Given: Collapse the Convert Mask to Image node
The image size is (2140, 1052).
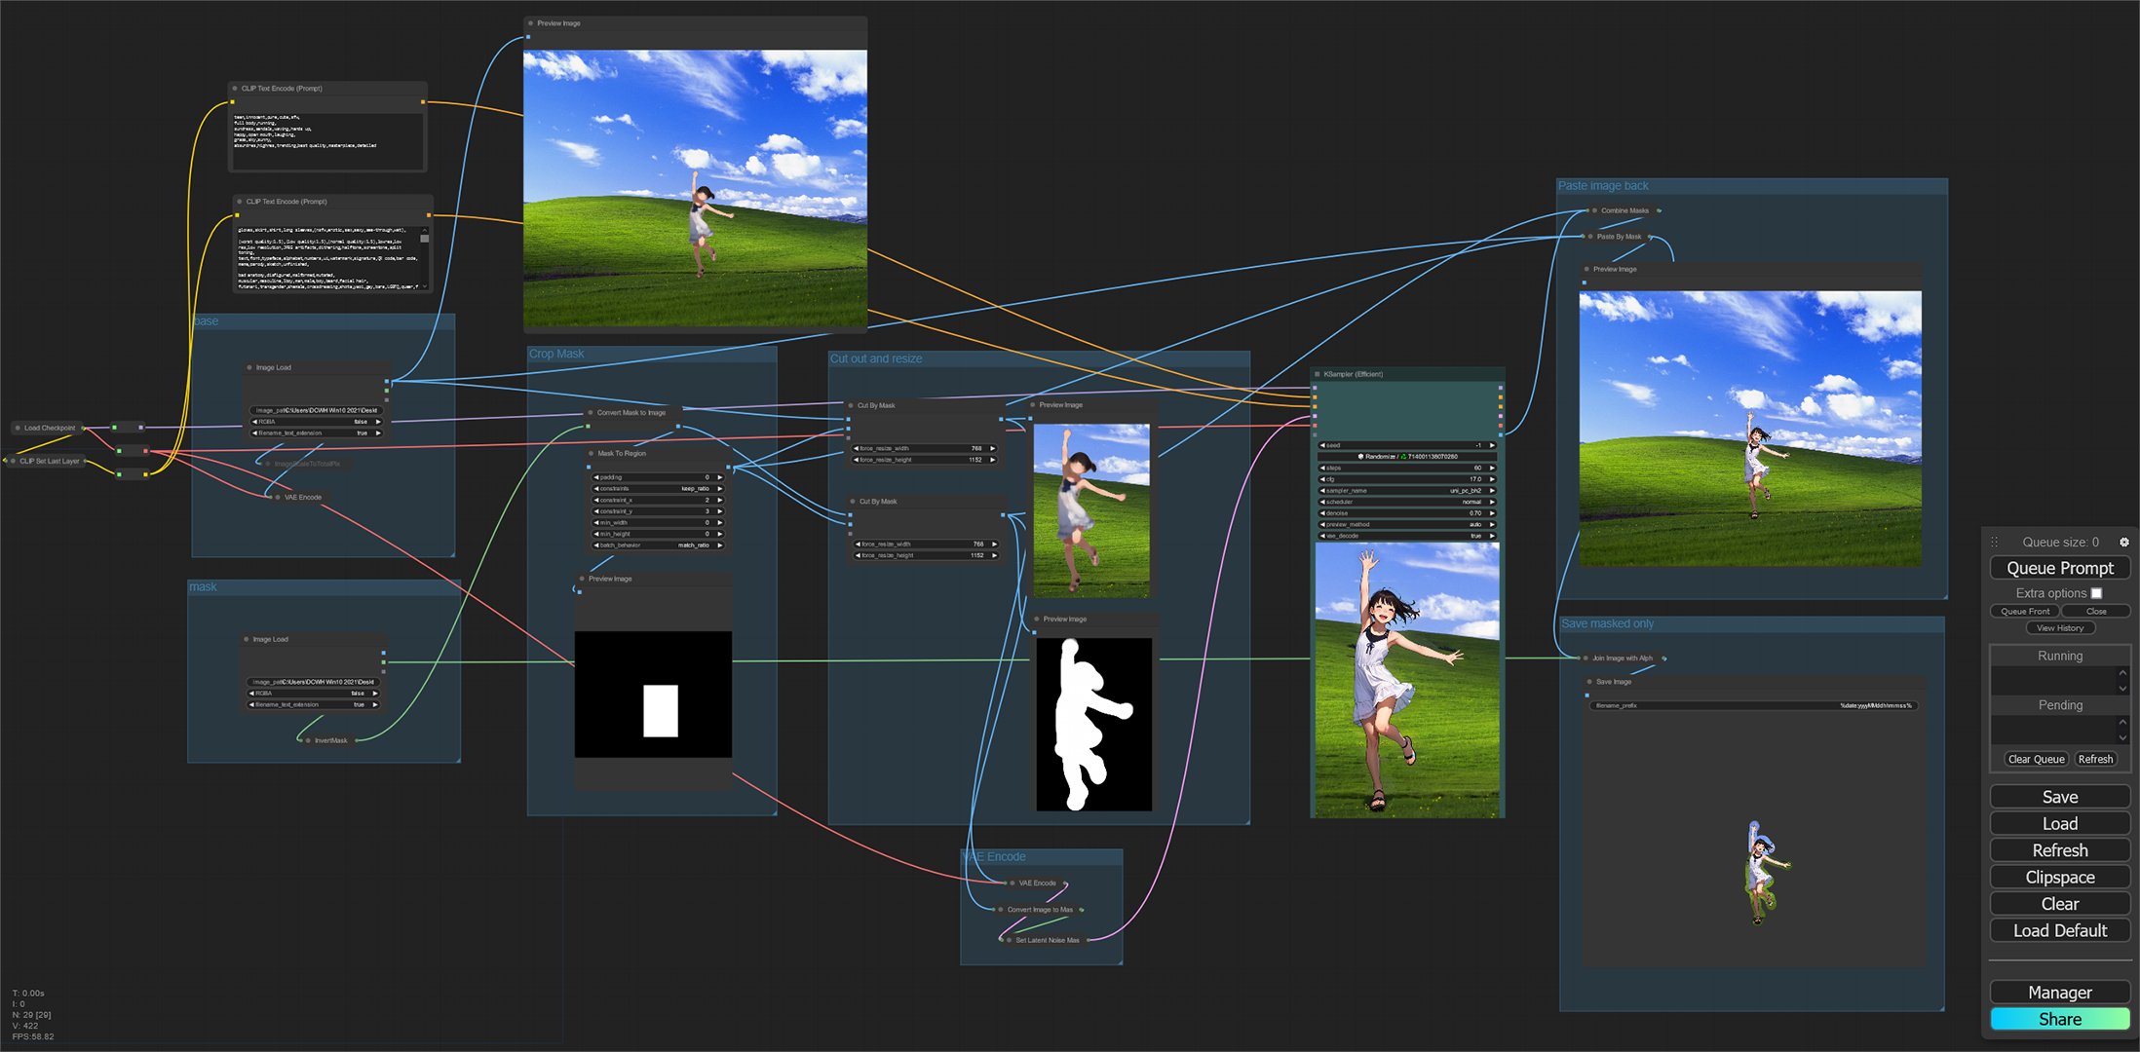Looking at the screenshot, I should tap(589, 412).
